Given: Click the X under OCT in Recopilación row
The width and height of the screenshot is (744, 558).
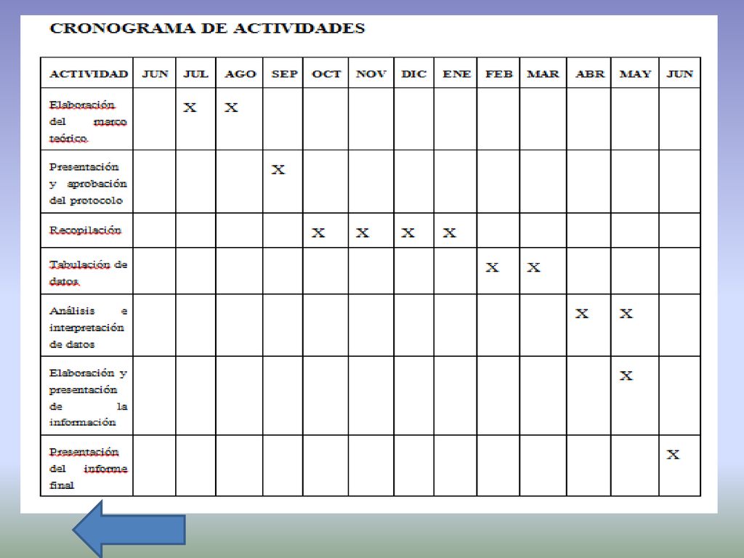Looking at the screenshot, I should coord(318,233).
